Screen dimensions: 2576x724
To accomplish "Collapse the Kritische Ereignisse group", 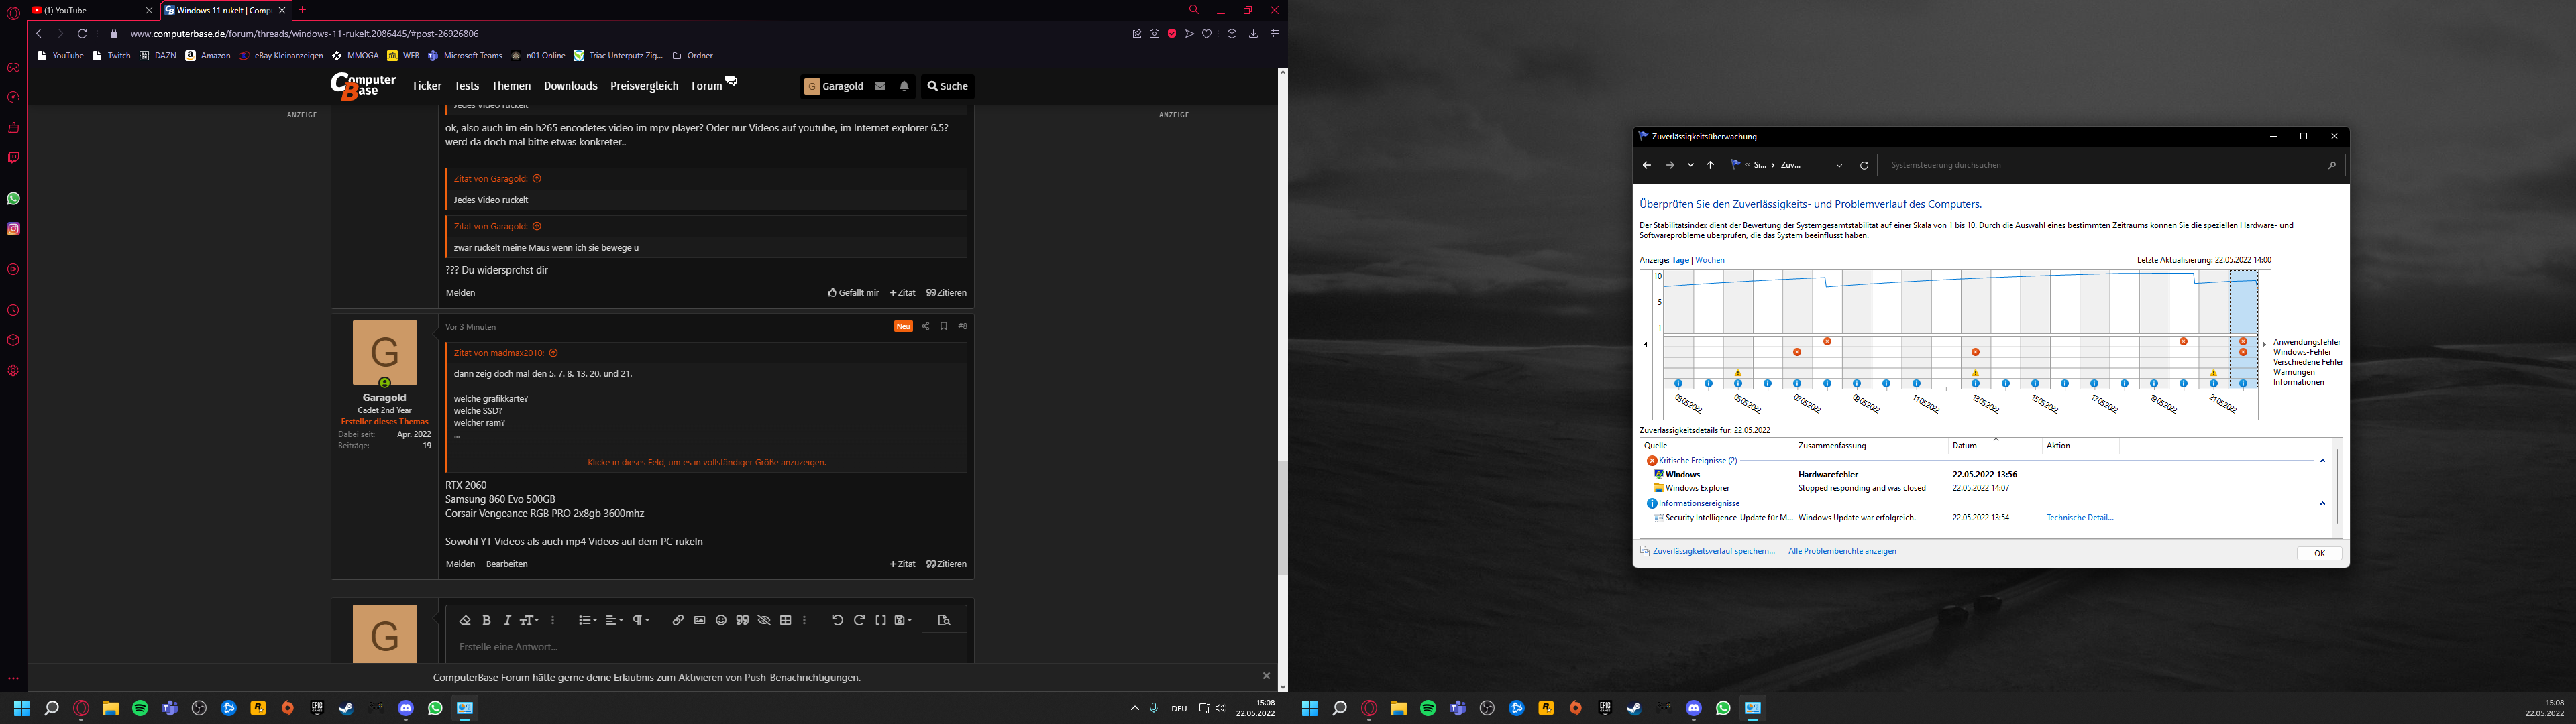I will click(x=2322, y=461).
